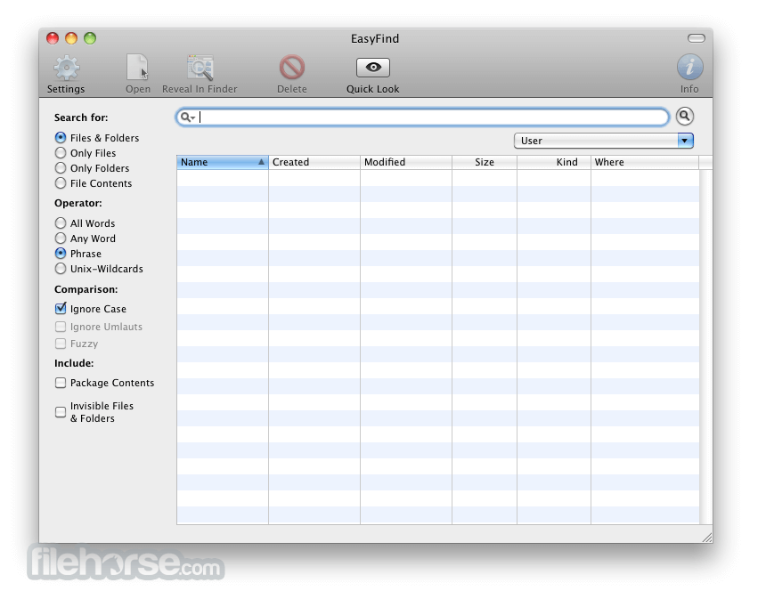766x607 pixels.
Task: Open the Settings gear in toolbar
Action: click(x=67, y=69)
